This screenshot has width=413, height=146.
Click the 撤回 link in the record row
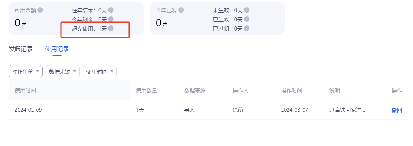[x=397, y=110]
